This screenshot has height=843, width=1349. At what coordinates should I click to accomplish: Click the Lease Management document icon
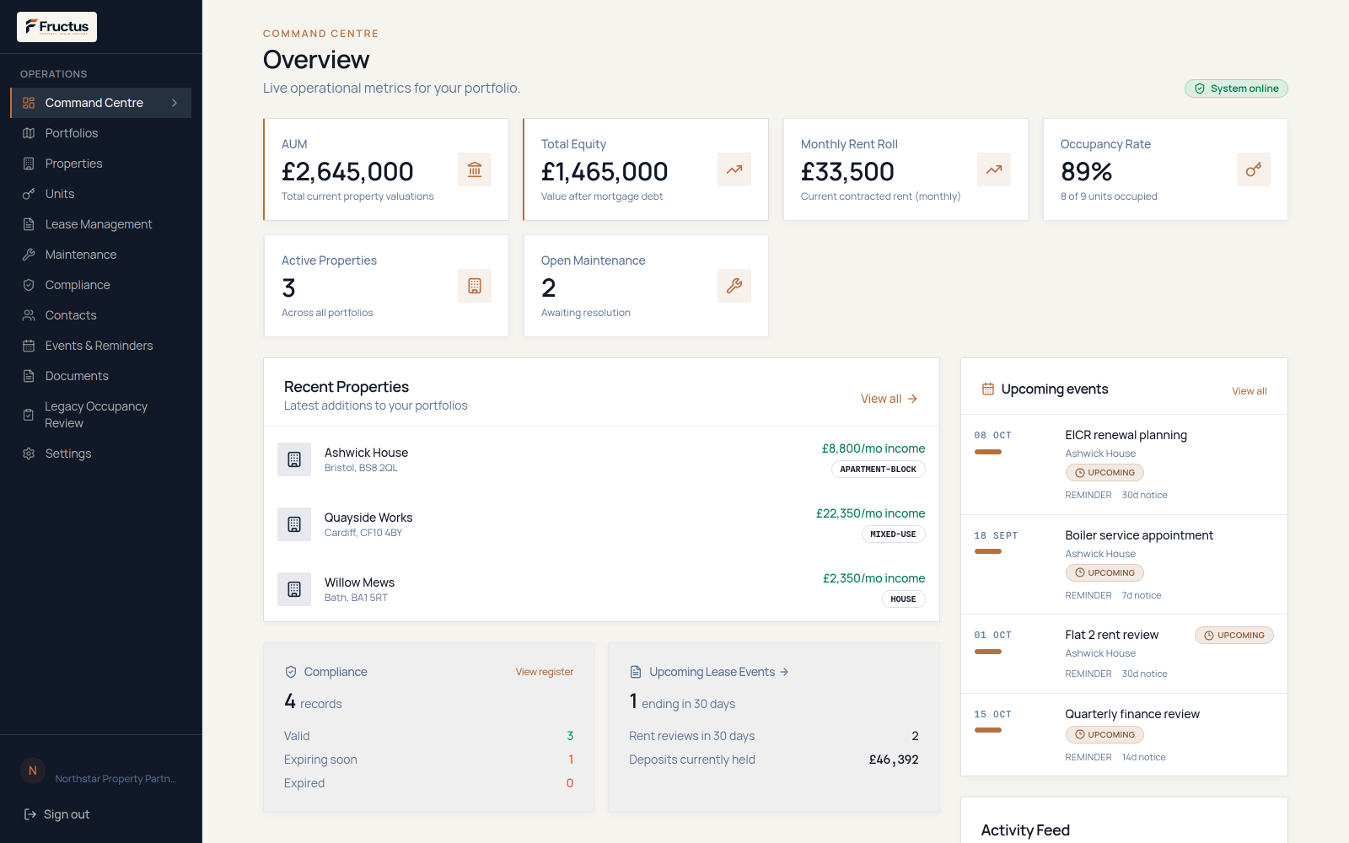(x=29, y=224)
